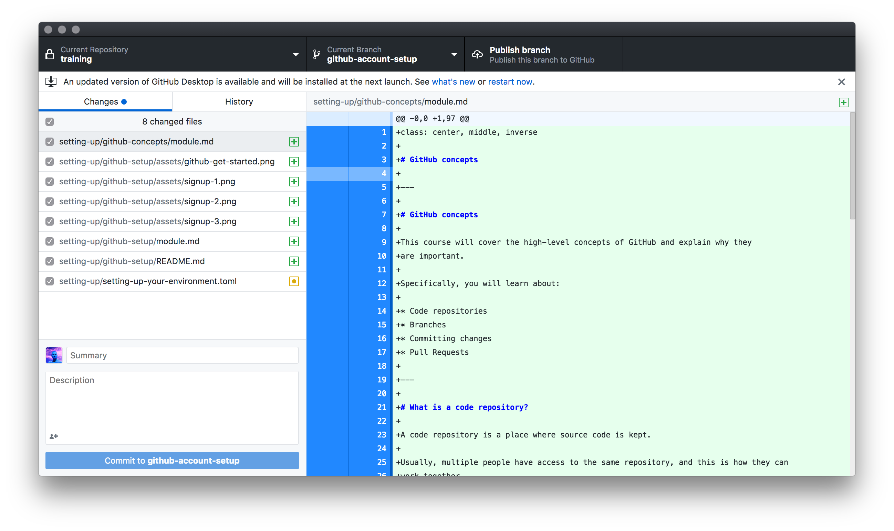
Task: Click the Summary input field
Action: [182, 355]
